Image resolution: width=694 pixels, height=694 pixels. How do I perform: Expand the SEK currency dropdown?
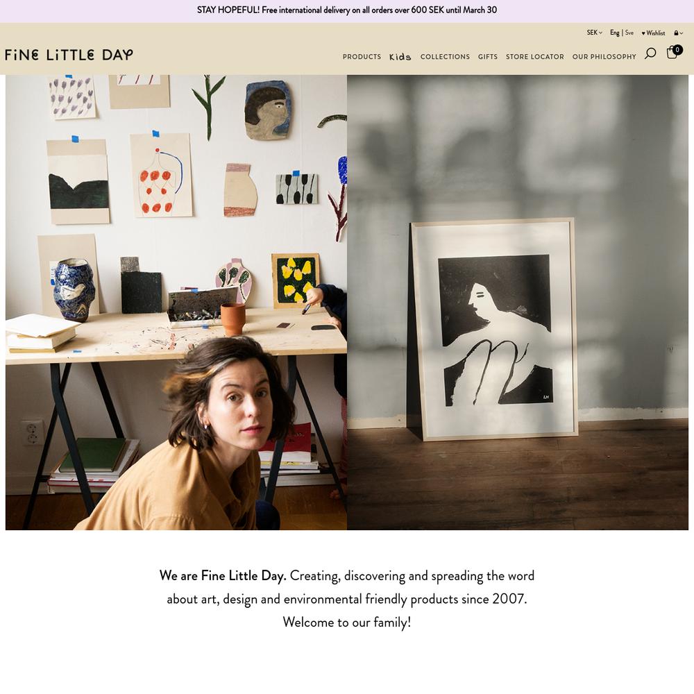pyautogui.click(x=594, y=33)
